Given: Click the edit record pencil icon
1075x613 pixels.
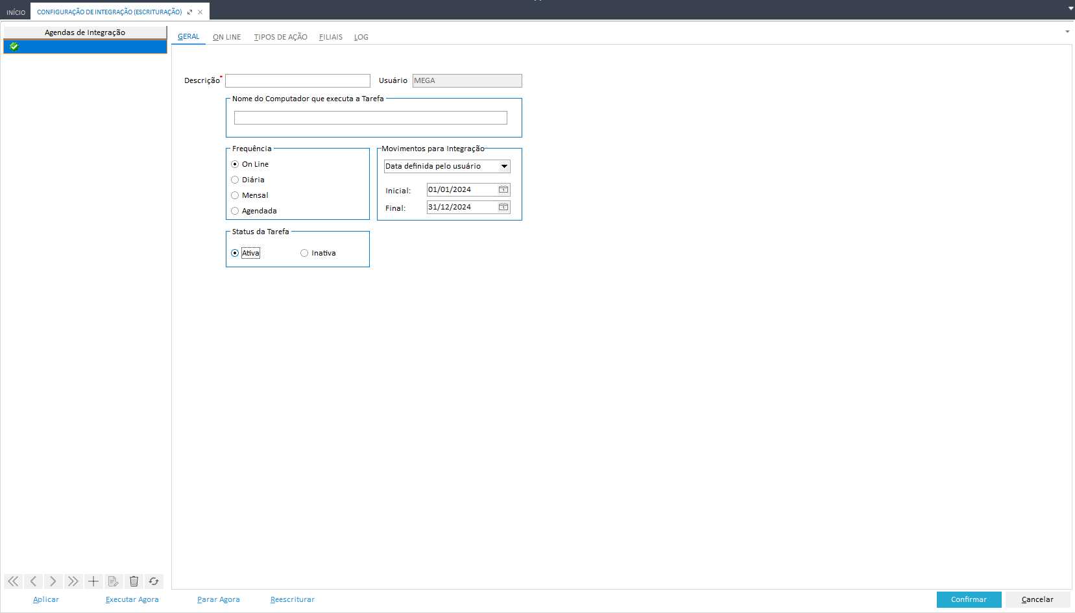Looking at the screenshot, I should pyautogui.click(x=114, y=581).
